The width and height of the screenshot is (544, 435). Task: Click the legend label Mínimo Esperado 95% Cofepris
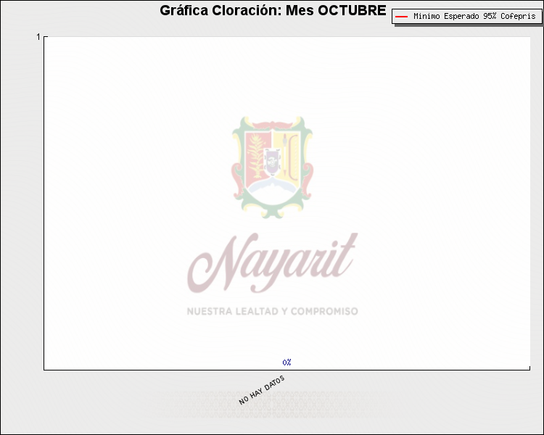click(x=474, y=16)
